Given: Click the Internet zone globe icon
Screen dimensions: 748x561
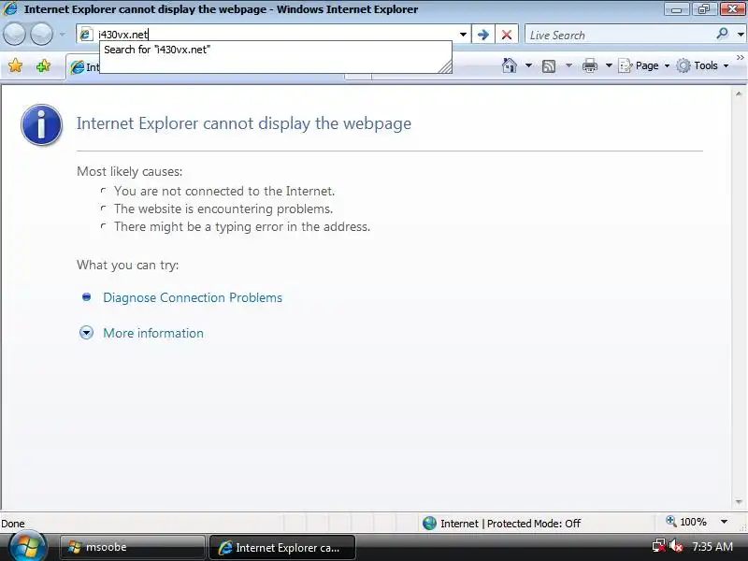Looking at the screenshot, I should 429,524.
